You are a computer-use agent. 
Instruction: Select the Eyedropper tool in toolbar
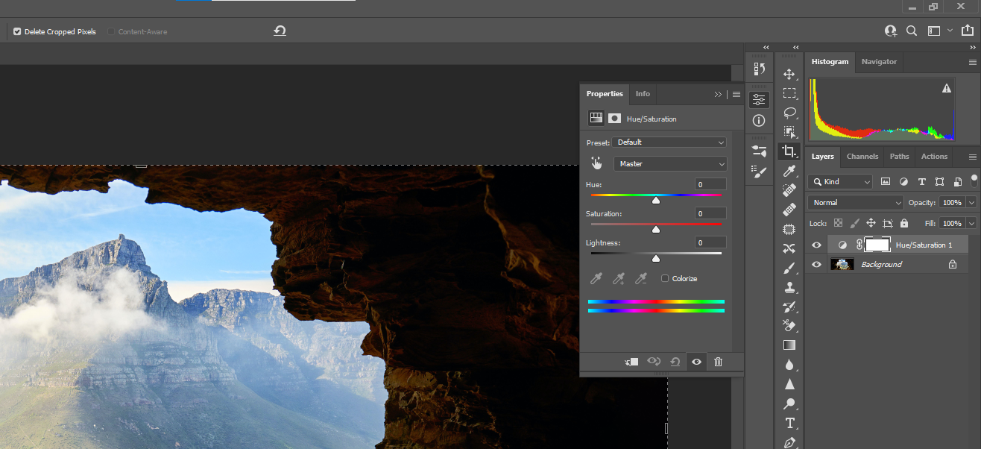point(789,172)
